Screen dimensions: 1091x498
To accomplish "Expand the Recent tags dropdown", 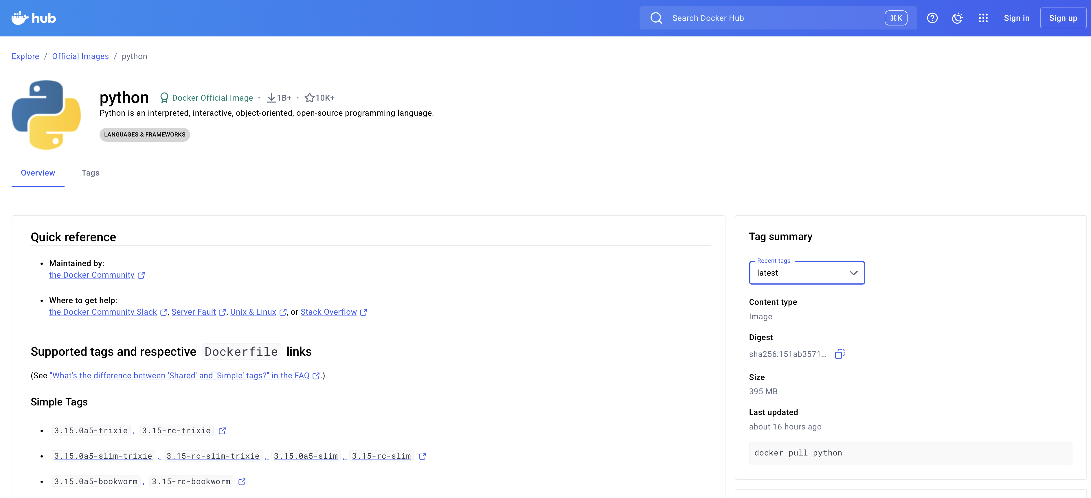I will pos(807,273).
